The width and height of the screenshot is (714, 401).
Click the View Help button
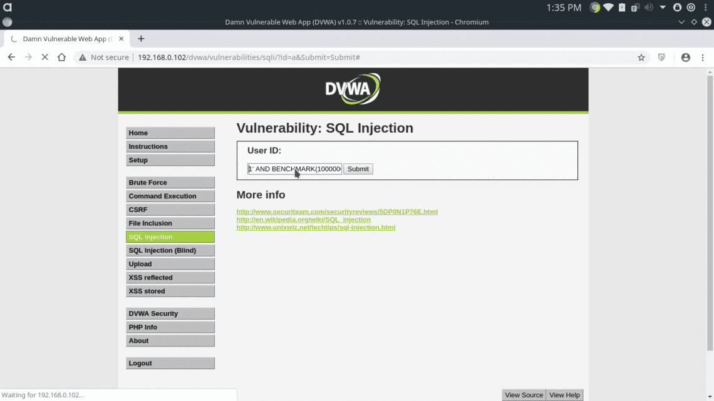pyautogui.click(x=565, y=395)
